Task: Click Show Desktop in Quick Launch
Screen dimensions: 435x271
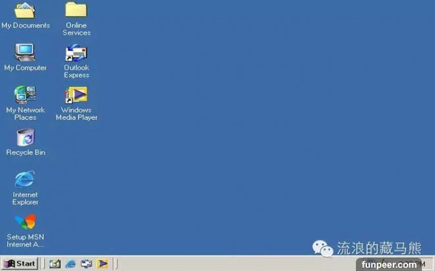Action: pyautogui.click(x=55, y=264)
